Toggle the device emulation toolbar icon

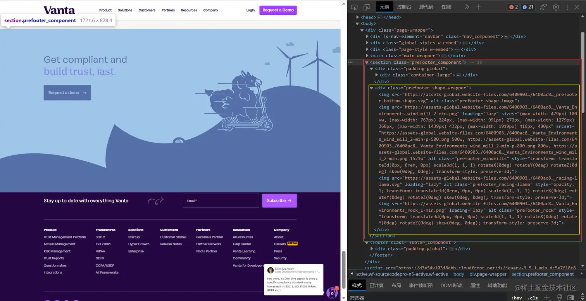(x=367, y=7)
